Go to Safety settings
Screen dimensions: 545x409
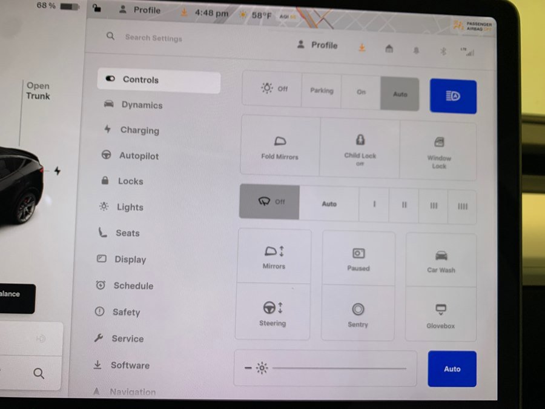click(117, 312)
